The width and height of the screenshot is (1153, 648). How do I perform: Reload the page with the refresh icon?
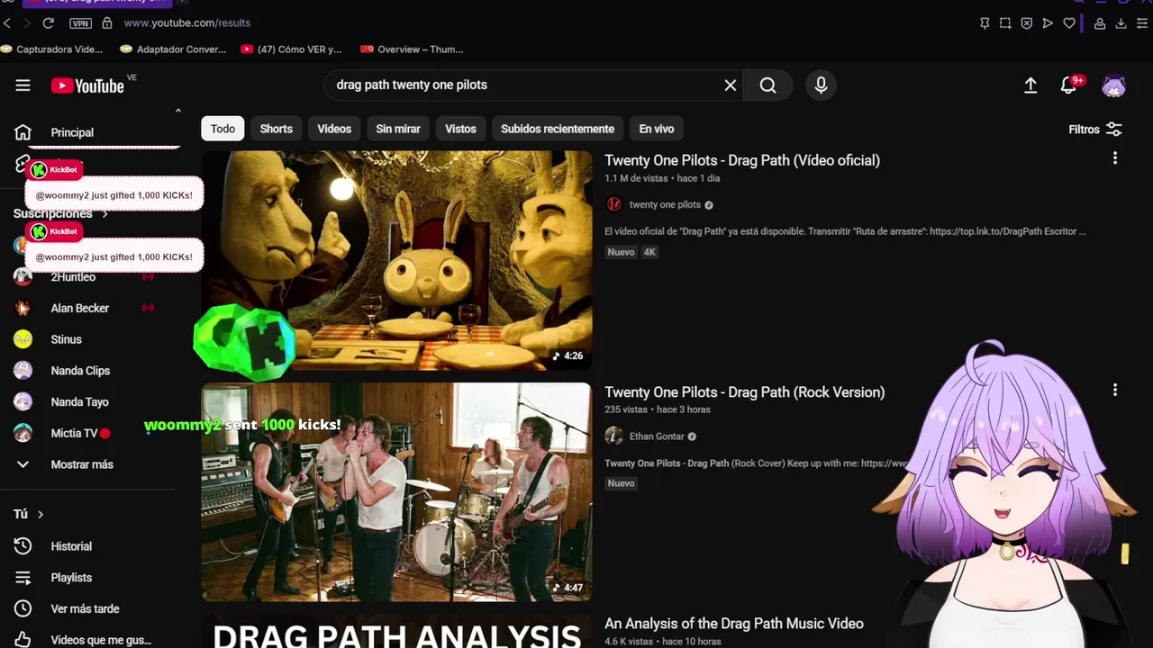coord(49,23)
